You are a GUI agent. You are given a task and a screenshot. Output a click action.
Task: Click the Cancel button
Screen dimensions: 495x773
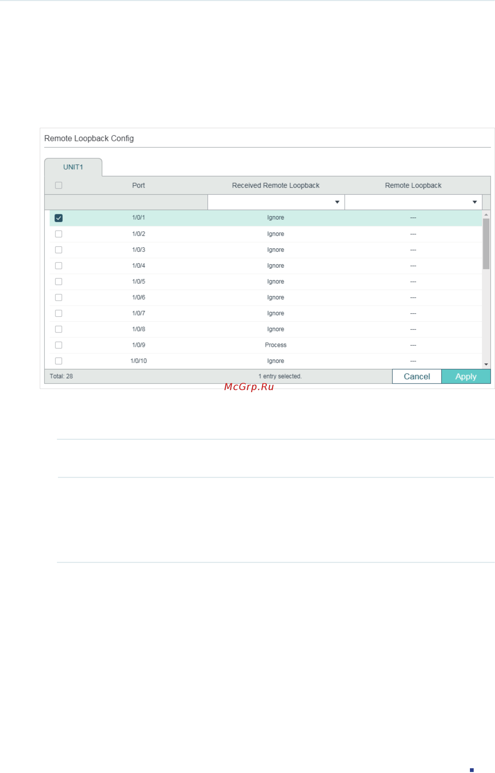pos(417,376)
